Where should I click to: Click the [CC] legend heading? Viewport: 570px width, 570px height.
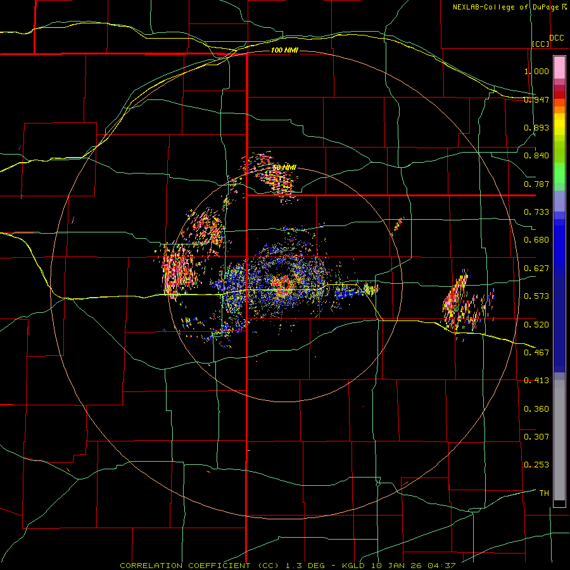tap(541, 44)
